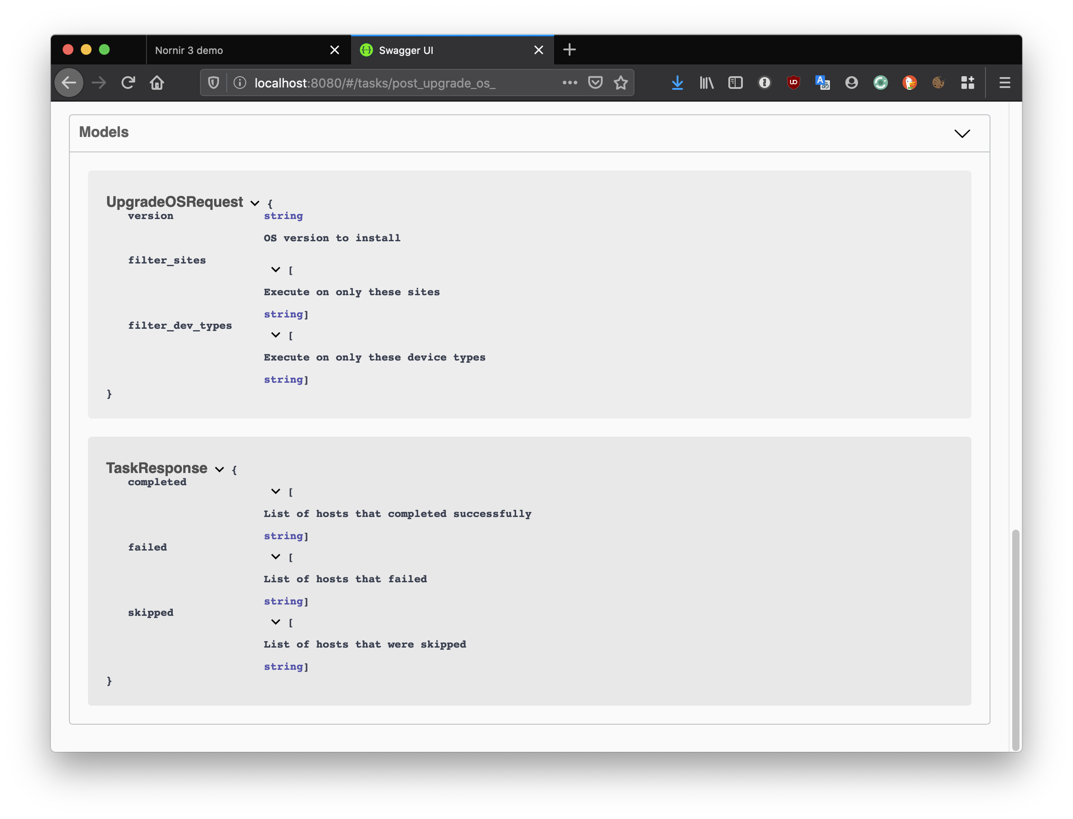Collapse the TaskResponse model
Viewport: 1073px width, 819px height.
coord(219,469)
